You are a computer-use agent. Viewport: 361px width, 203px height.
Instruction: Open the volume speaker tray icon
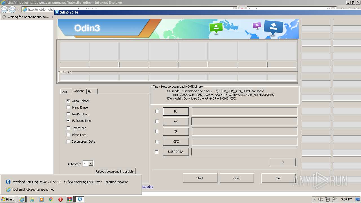click(321, 199)
